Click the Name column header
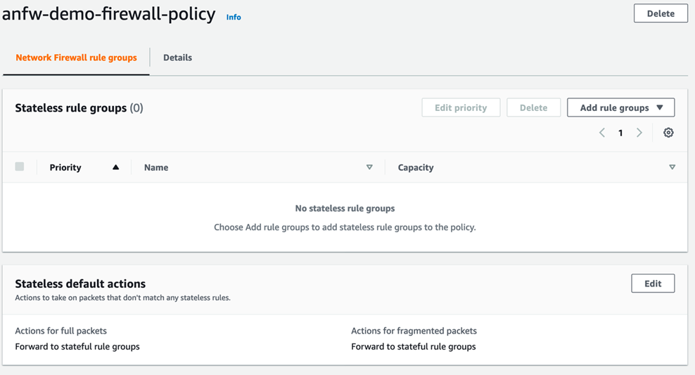This screenshot has width=695, height=375. tap(156, 167)
